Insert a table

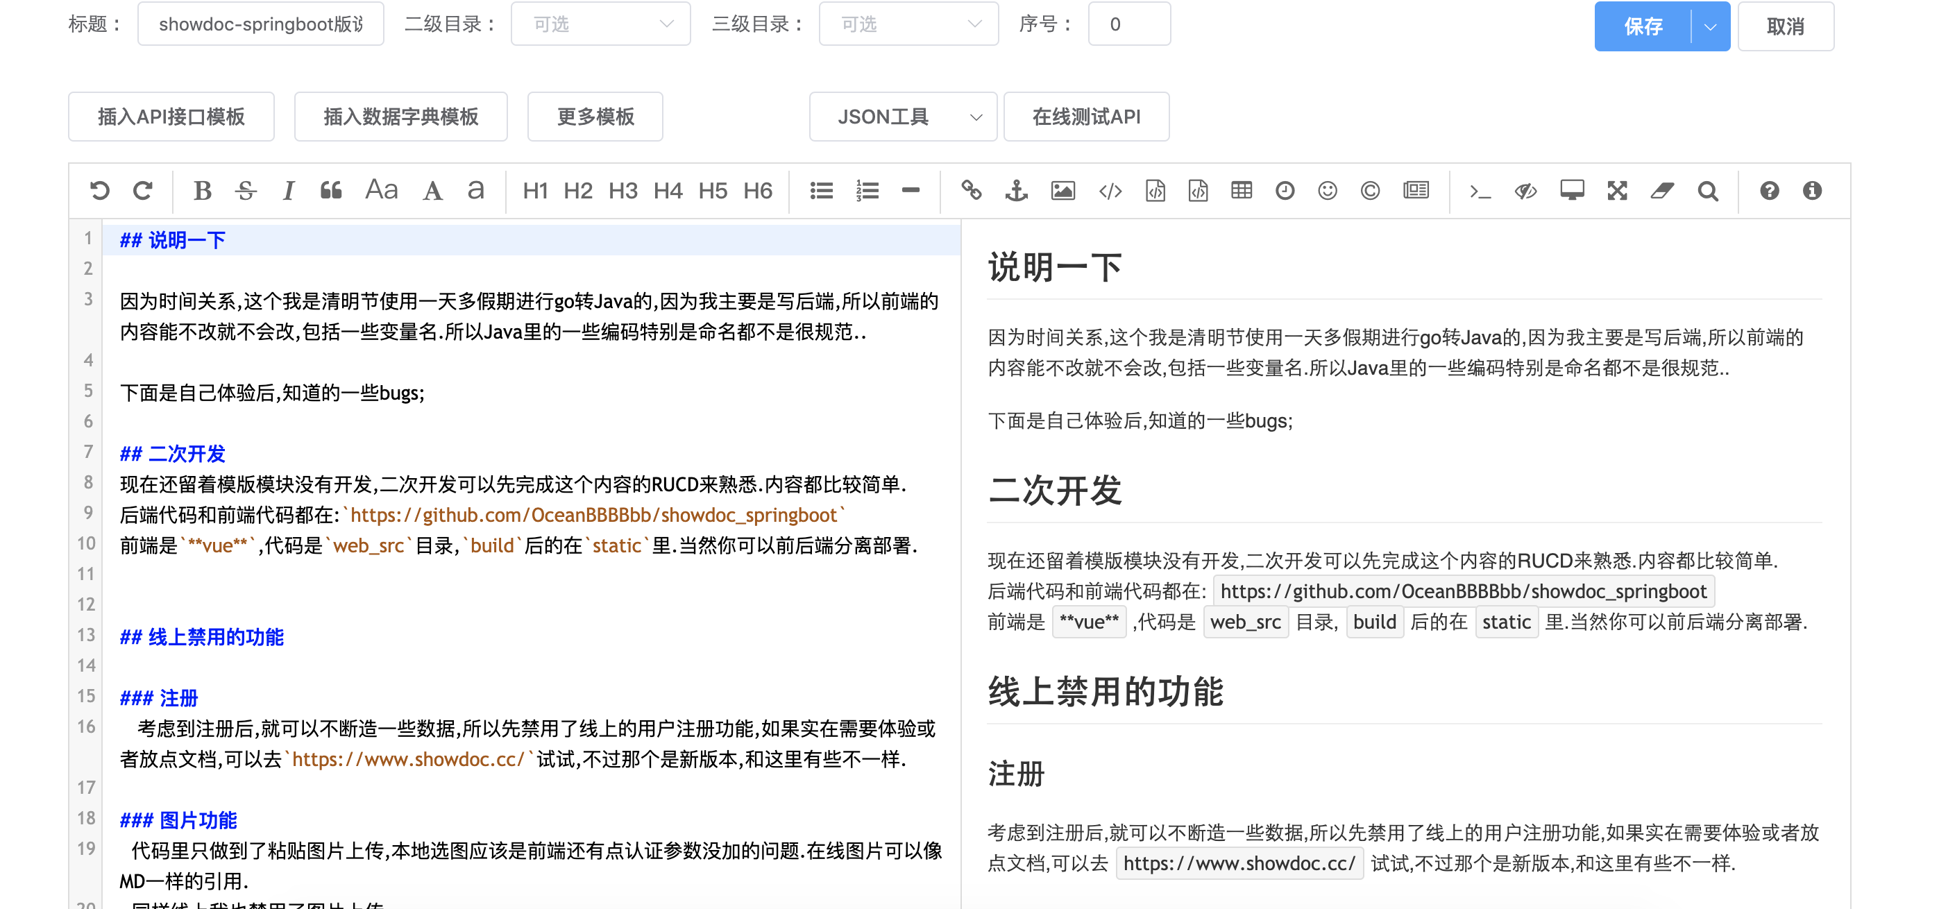(x=1242, y=190)
